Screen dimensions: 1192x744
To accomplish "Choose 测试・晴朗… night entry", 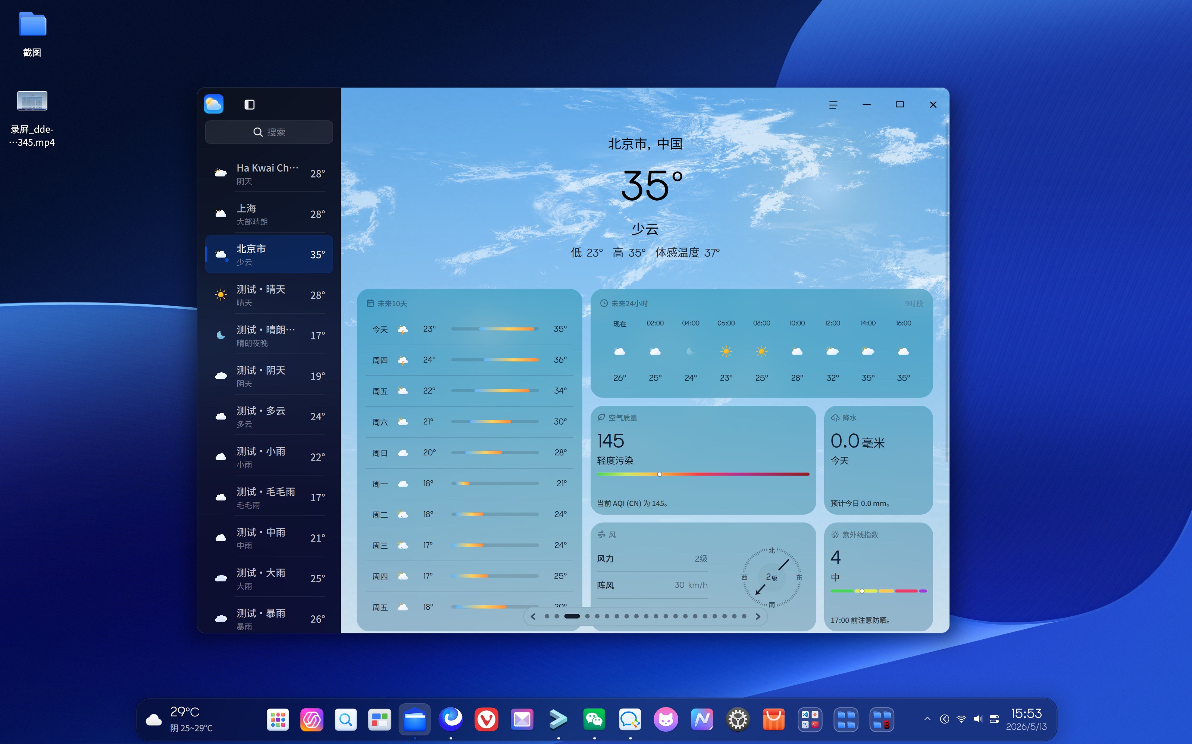I will [269, 336].
